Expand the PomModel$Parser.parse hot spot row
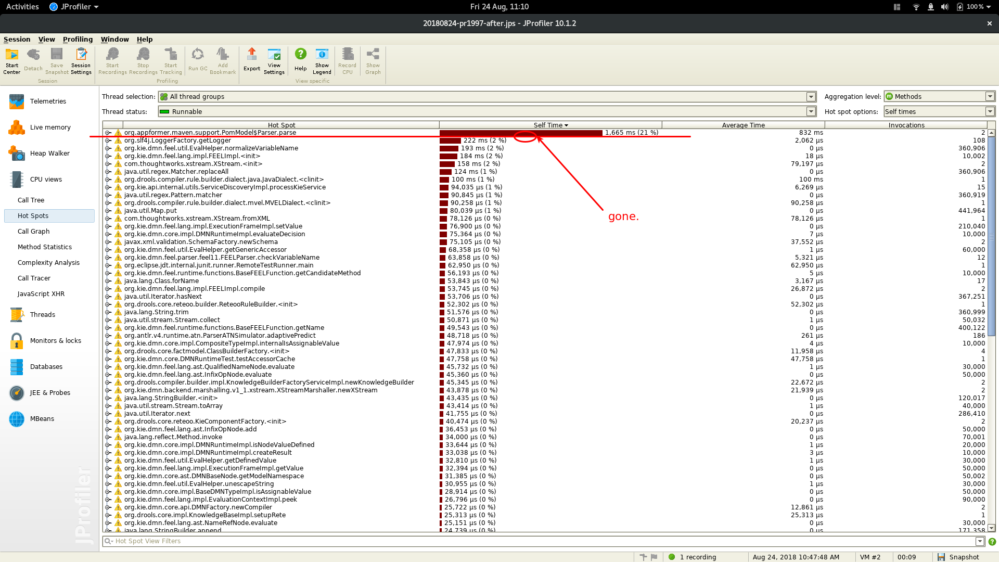 click(108, 133)
